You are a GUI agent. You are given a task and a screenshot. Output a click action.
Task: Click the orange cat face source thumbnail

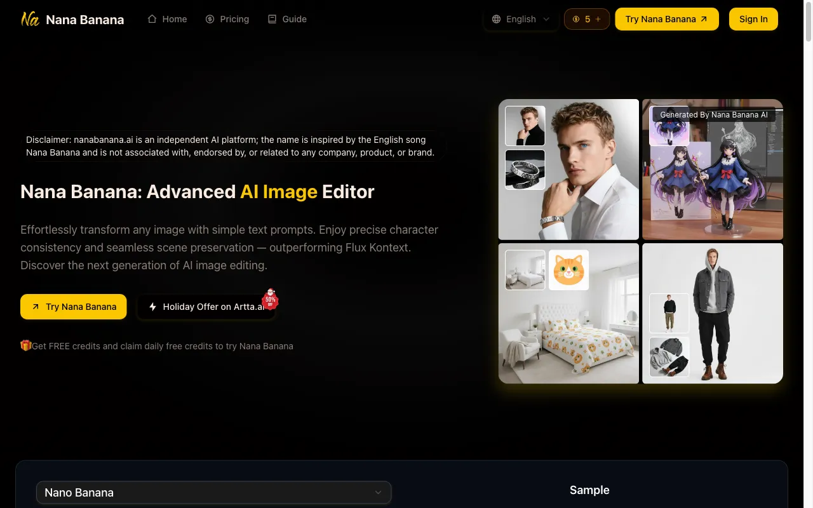pyautogui.click(x=568, y=270)
